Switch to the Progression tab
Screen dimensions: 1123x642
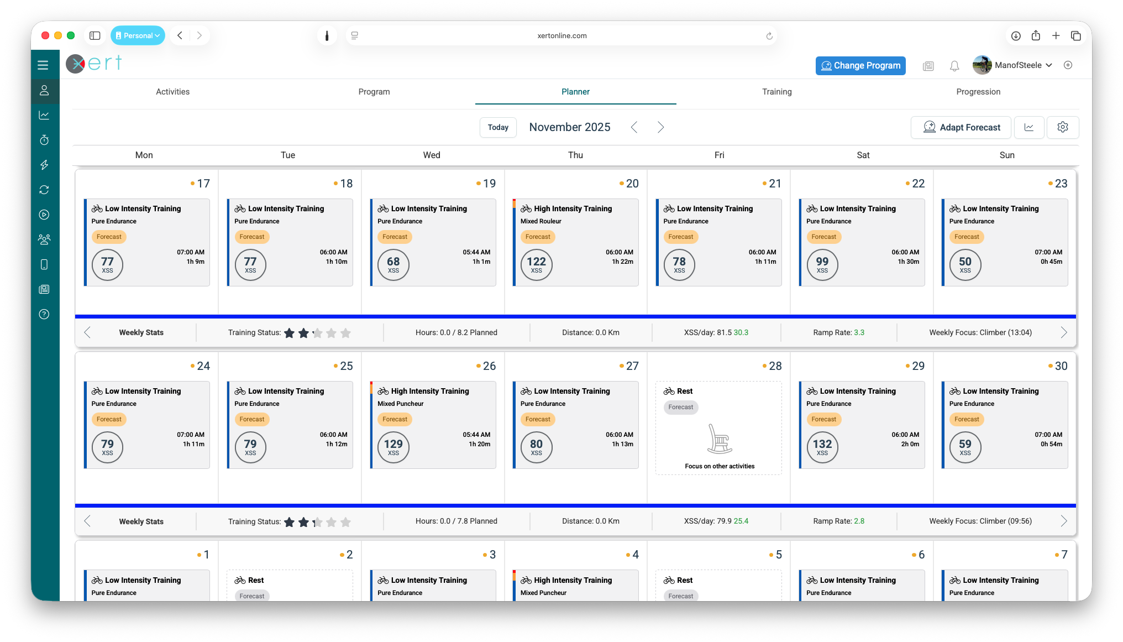click(978, 92)
